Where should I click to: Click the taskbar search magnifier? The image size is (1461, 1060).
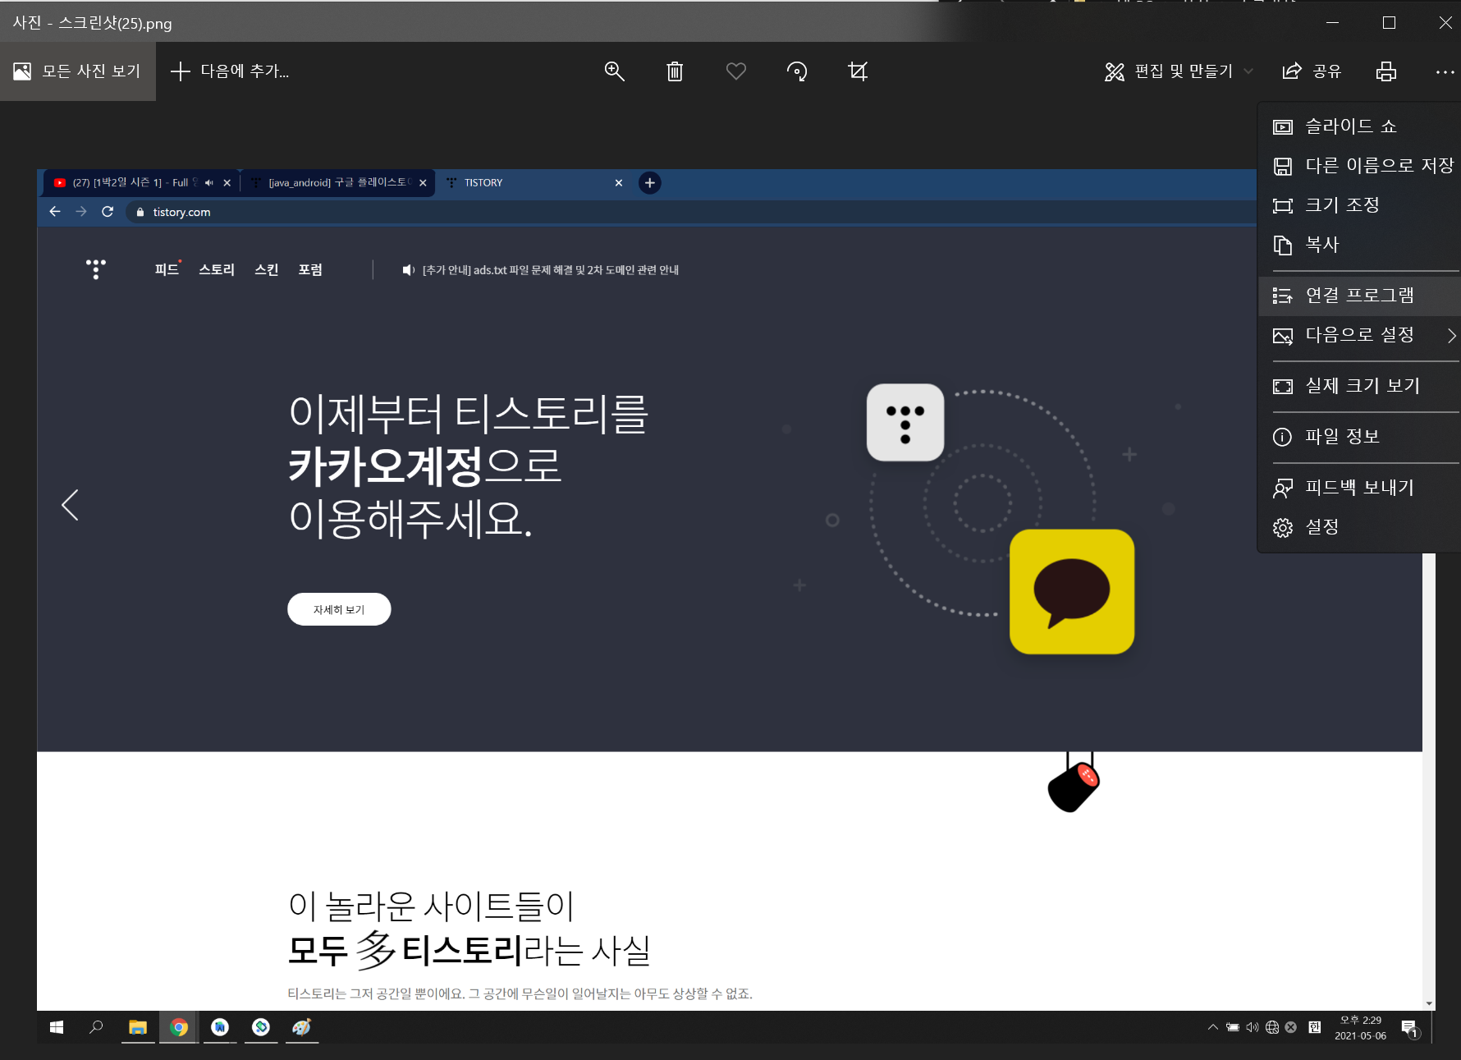(96, 1027)
